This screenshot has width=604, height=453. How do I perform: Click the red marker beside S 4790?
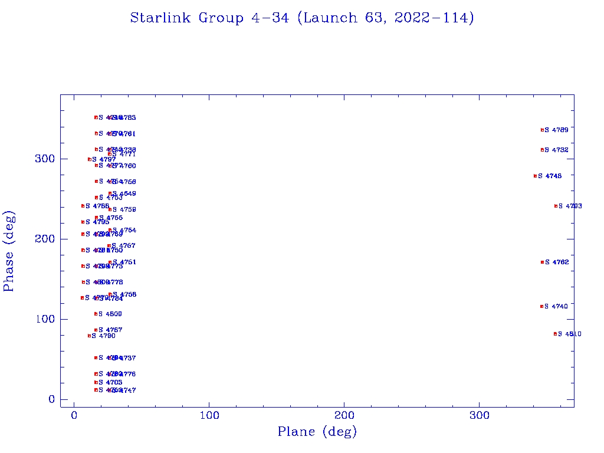pos(90,336)
